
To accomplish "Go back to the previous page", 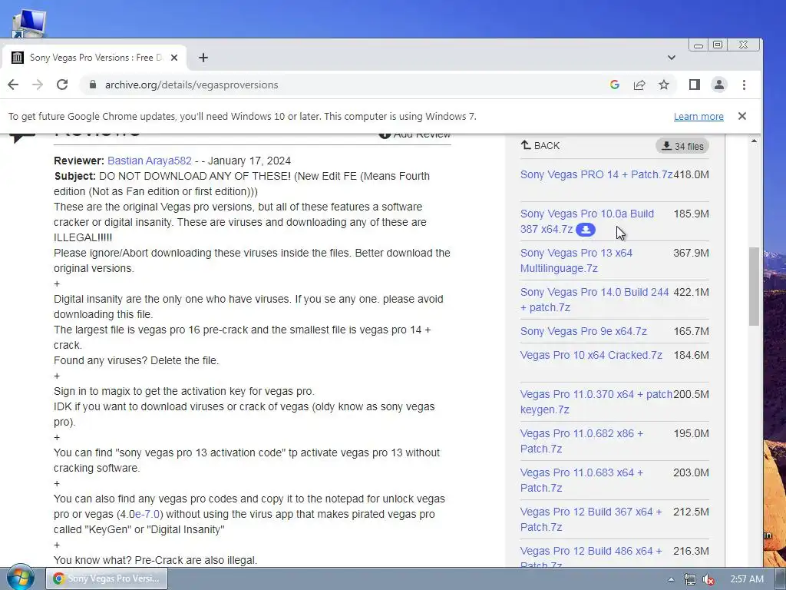I will tap(13, 85).
